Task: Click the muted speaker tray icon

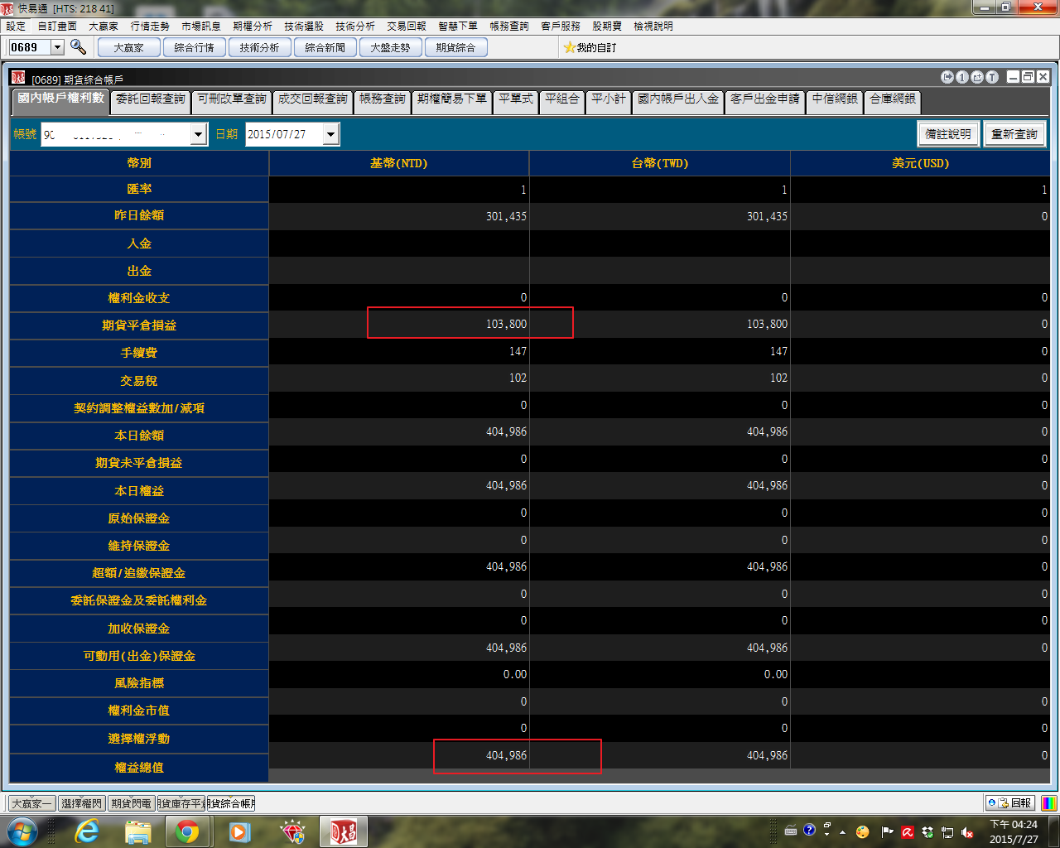Action: pyautogui.click(x=966, y=832)
